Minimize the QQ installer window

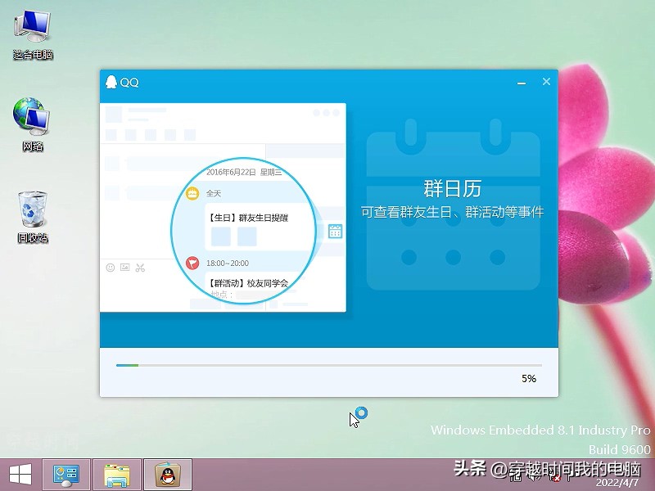coord(522,82)
